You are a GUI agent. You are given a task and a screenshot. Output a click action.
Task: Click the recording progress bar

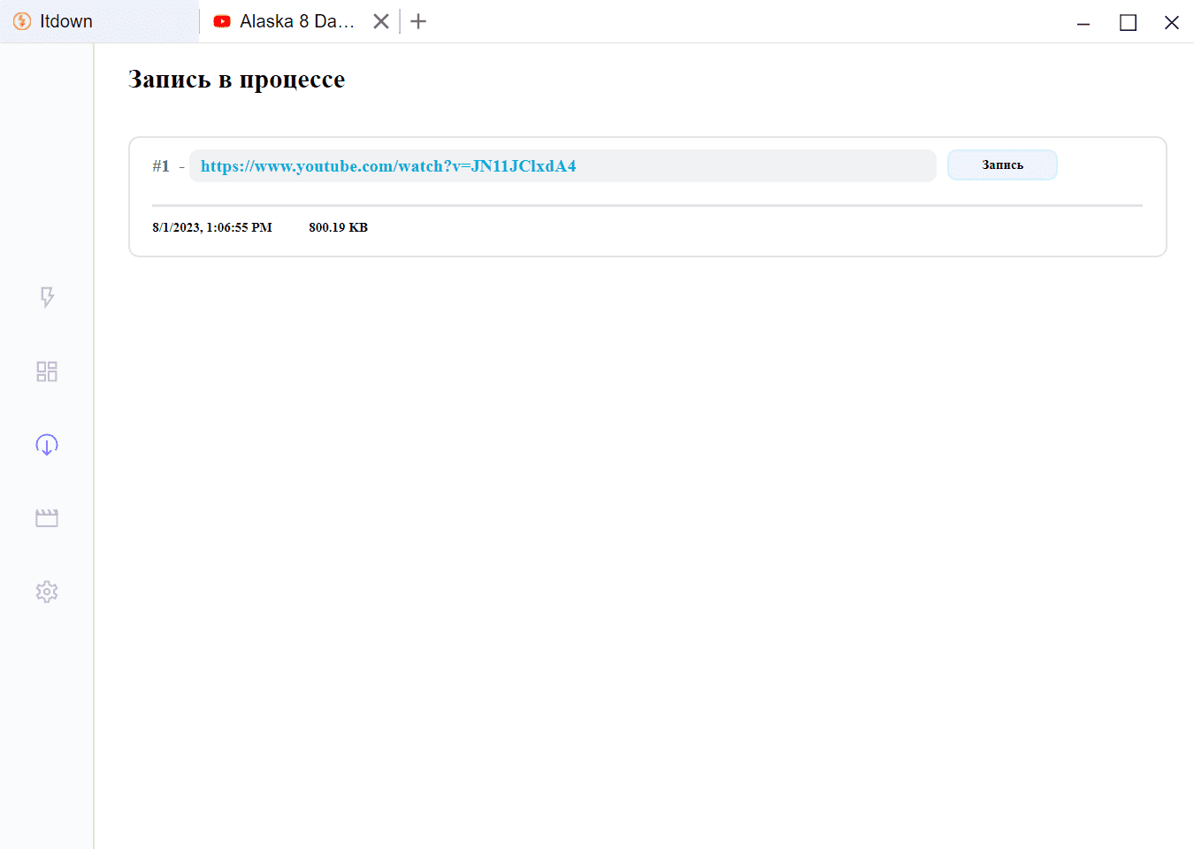tap(647, 205)
